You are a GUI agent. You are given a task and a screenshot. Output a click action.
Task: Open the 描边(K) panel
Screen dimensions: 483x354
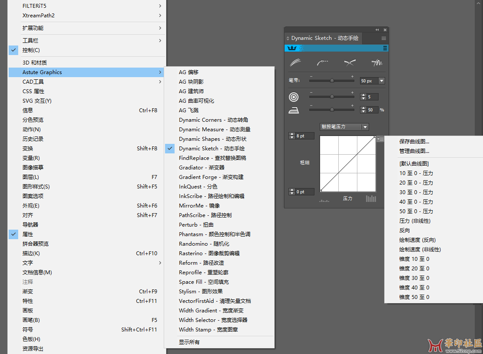tap(87, 253)
